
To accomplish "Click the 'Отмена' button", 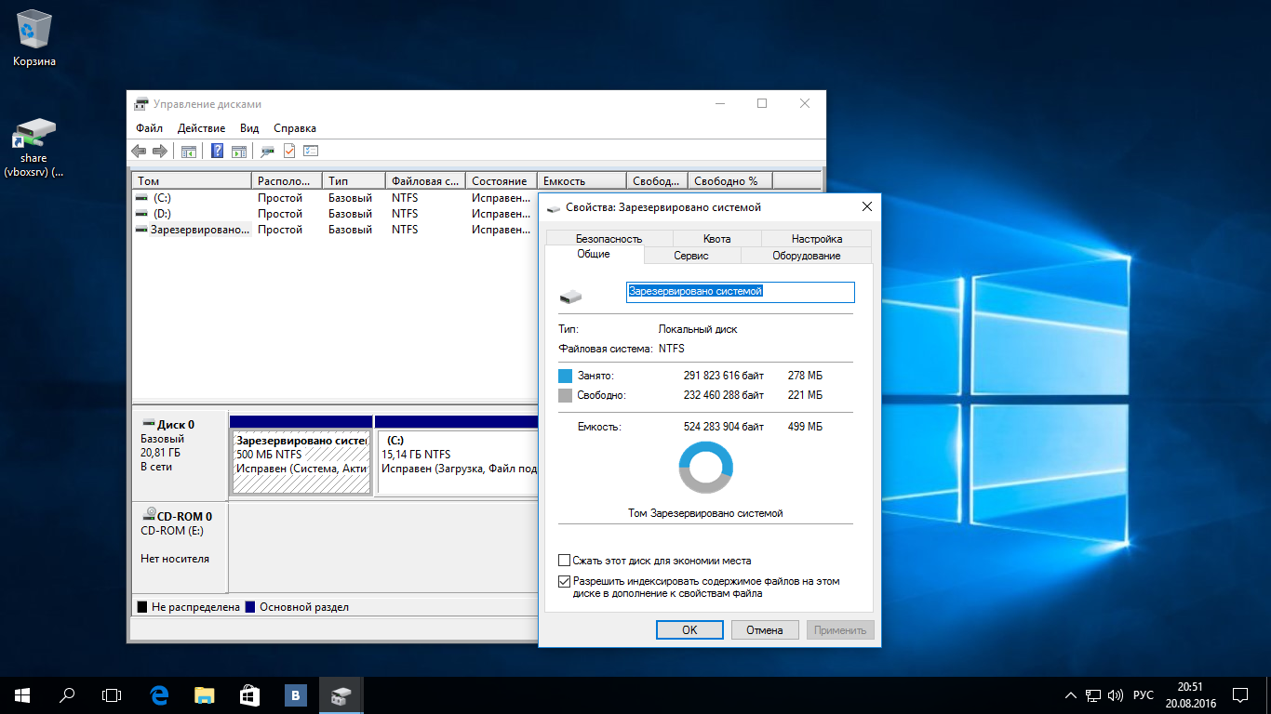I will point(764,629).
